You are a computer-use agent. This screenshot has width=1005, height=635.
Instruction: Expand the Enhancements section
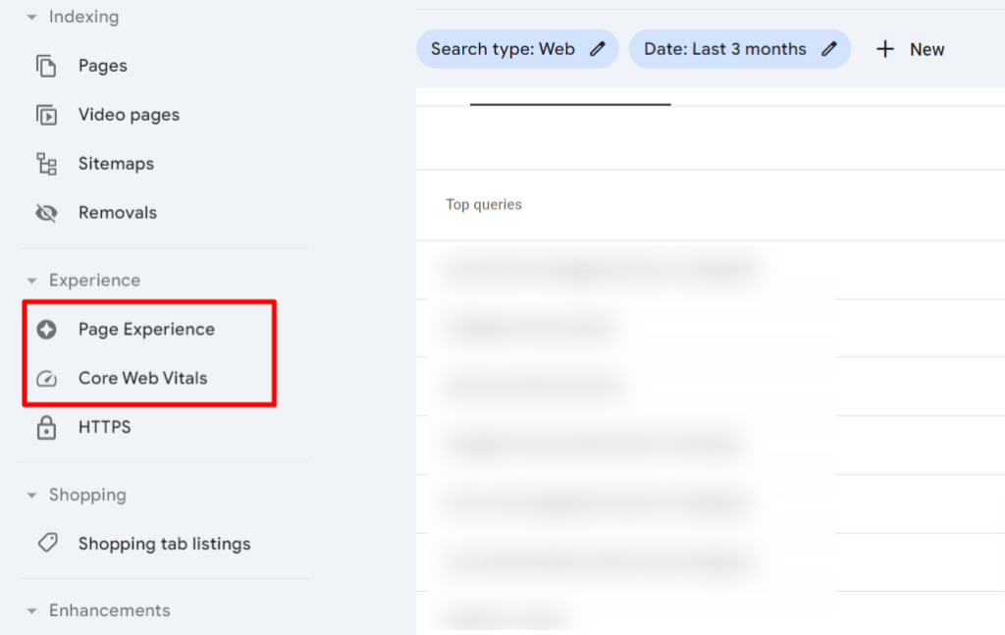click(x=30, y=609)
